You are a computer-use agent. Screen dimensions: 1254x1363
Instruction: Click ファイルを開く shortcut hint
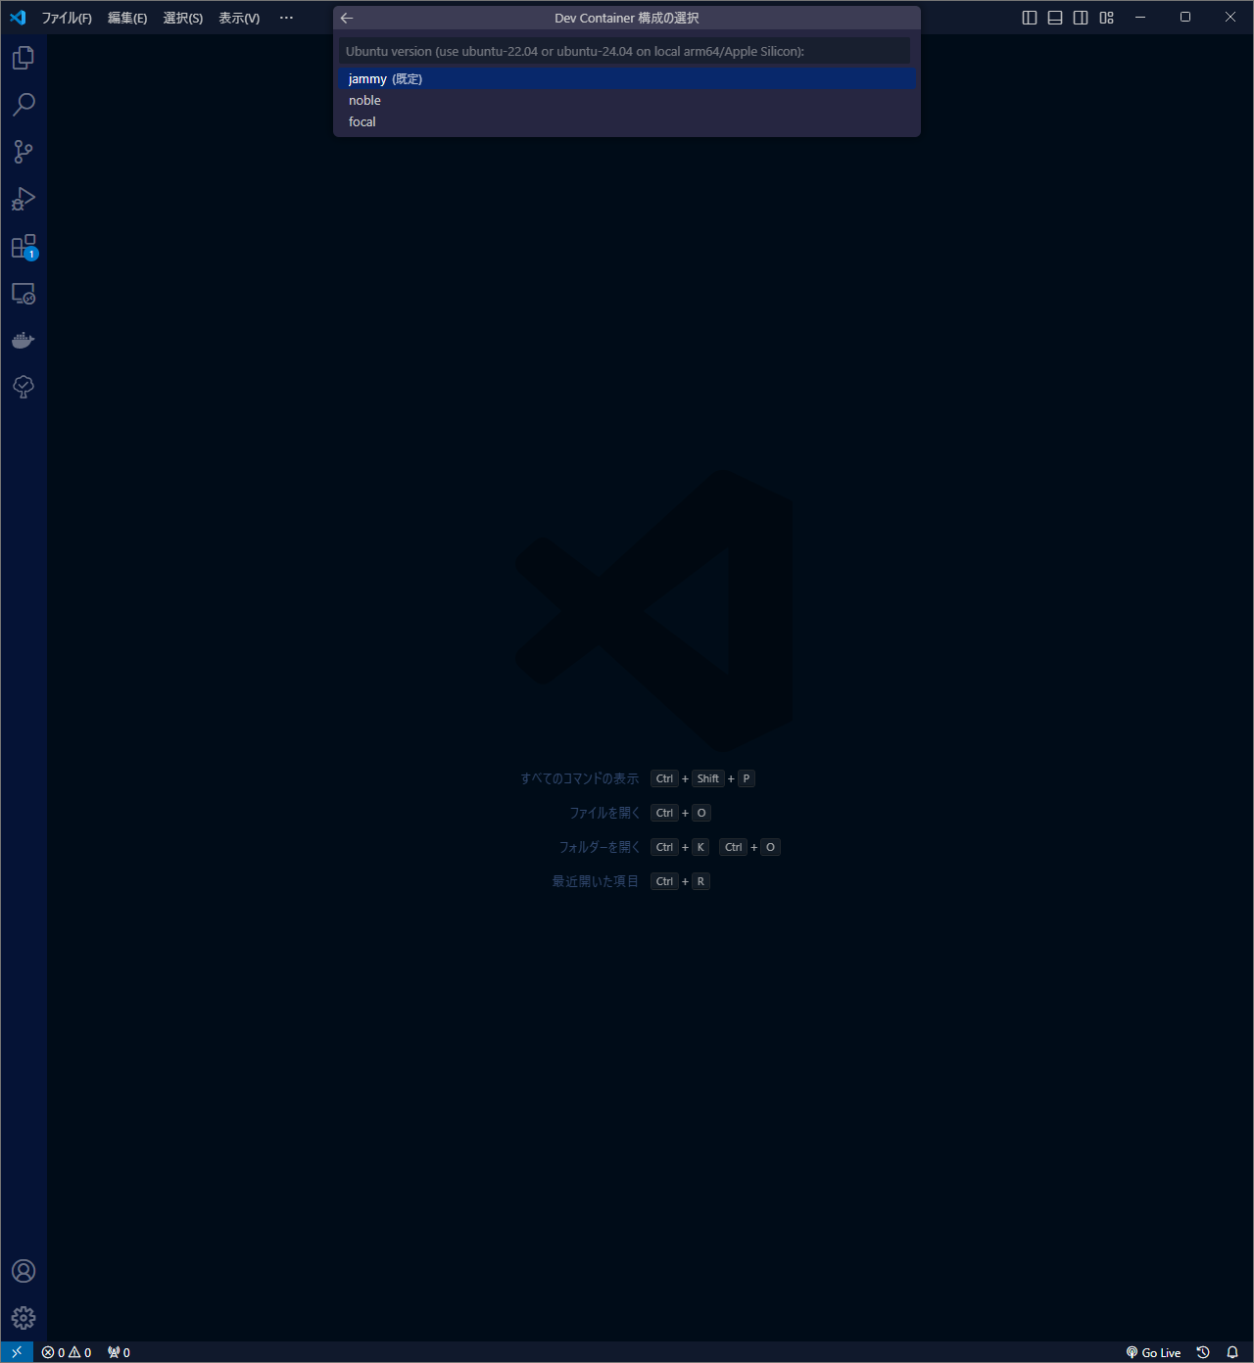pyautogui.click(x=604, y=813)
